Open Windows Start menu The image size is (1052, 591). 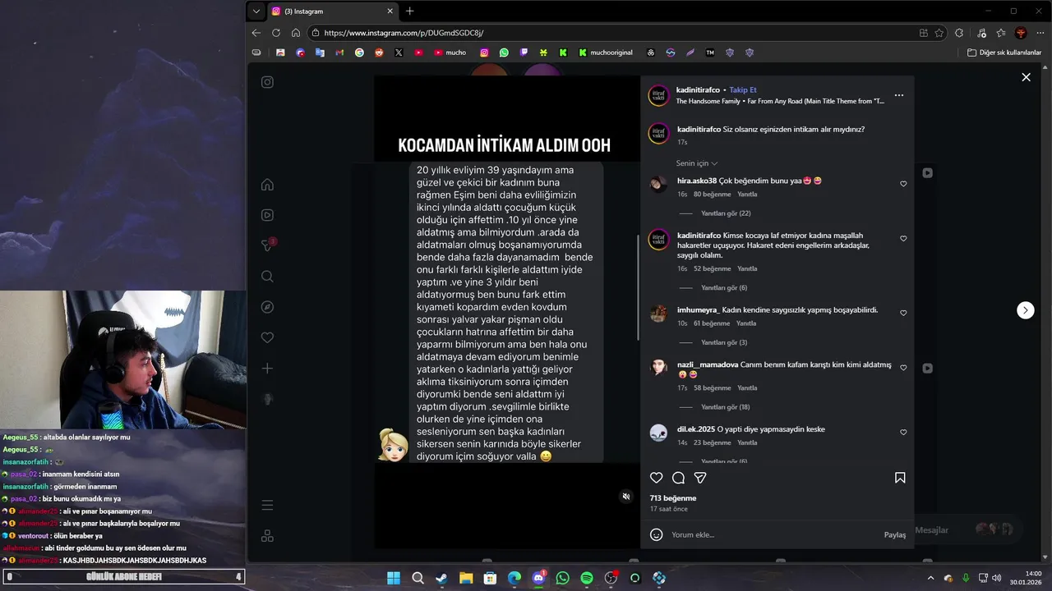point(394,578)
